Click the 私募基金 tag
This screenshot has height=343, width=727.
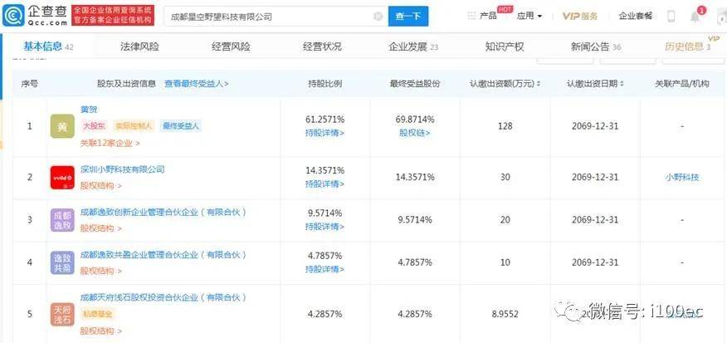coord(97,314)
